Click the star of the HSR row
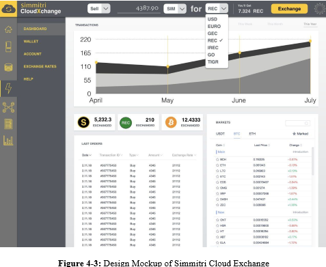Viewport: 326px width, 267px height. coord(217,225)
